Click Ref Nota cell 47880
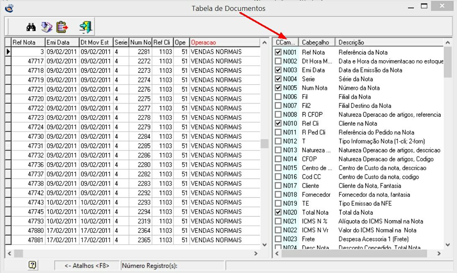This screenshot has width=457, height=273. pos(28,230)
